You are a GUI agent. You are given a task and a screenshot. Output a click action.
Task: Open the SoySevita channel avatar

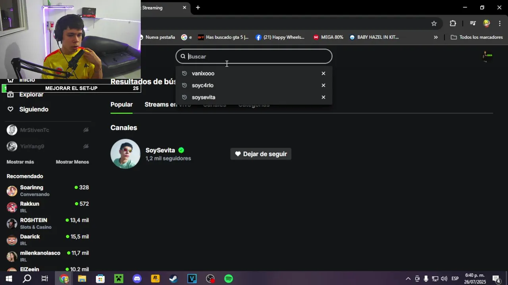tap(125, 154)
